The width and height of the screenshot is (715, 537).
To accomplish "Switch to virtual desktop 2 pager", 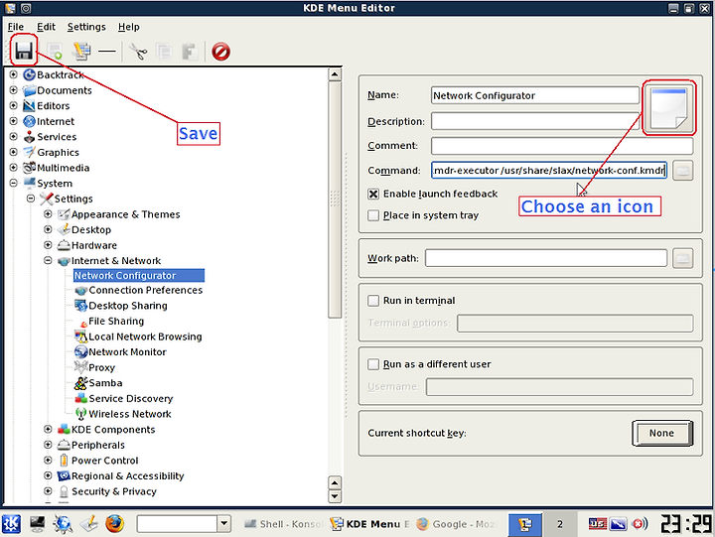I will (559, 524).
